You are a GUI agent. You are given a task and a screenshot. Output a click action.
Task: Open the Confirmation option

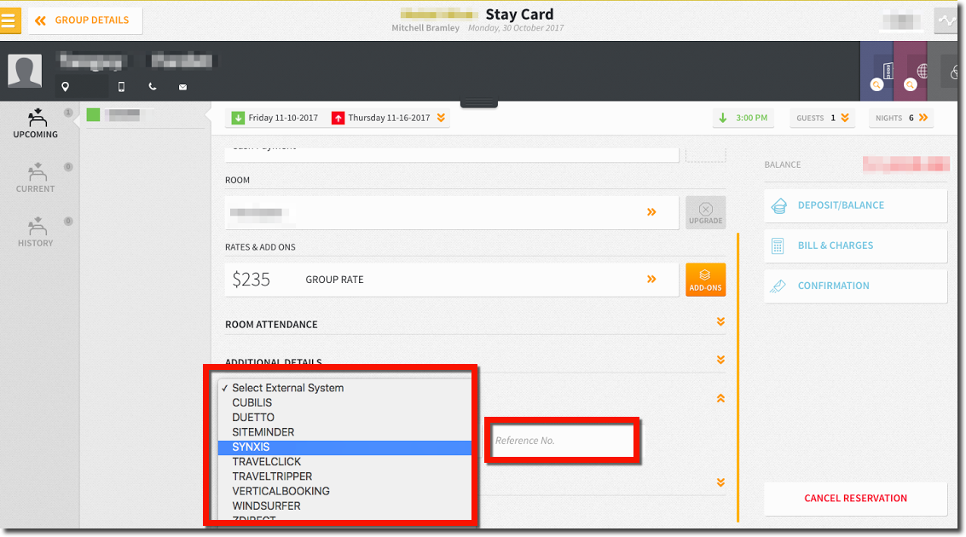coord(855,286)
